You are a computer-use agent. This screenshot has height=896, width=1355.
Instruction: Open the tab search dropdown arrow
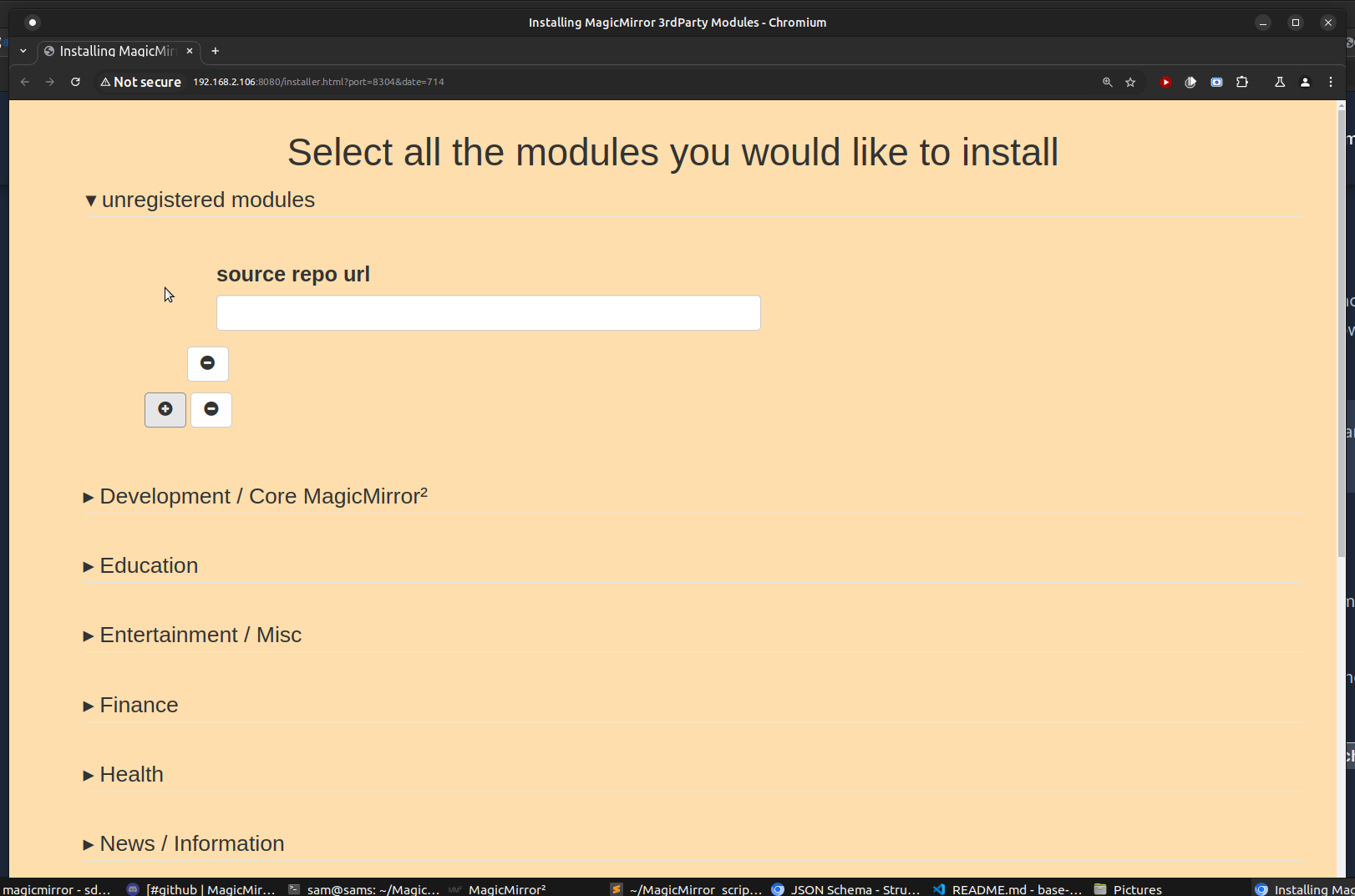(x=23, y=51)
